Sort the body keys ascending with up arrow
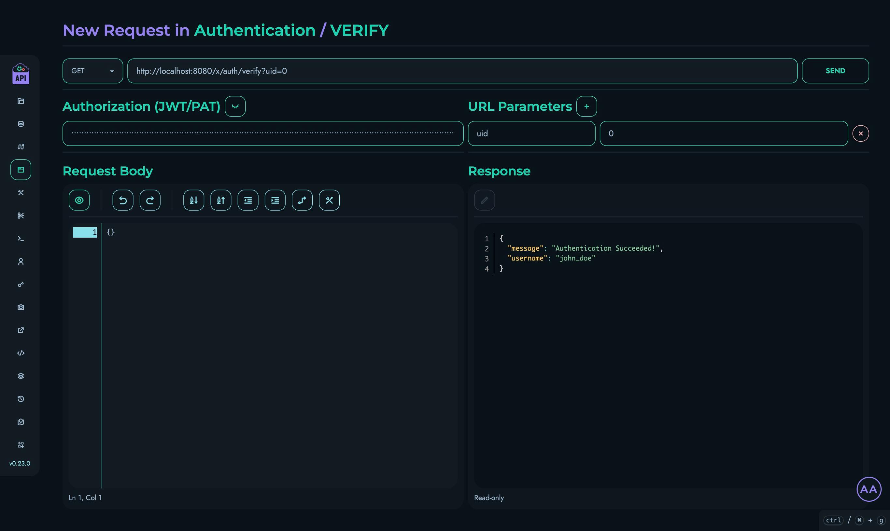The width and height of the screenshot is (890, 531). [221, 200]
